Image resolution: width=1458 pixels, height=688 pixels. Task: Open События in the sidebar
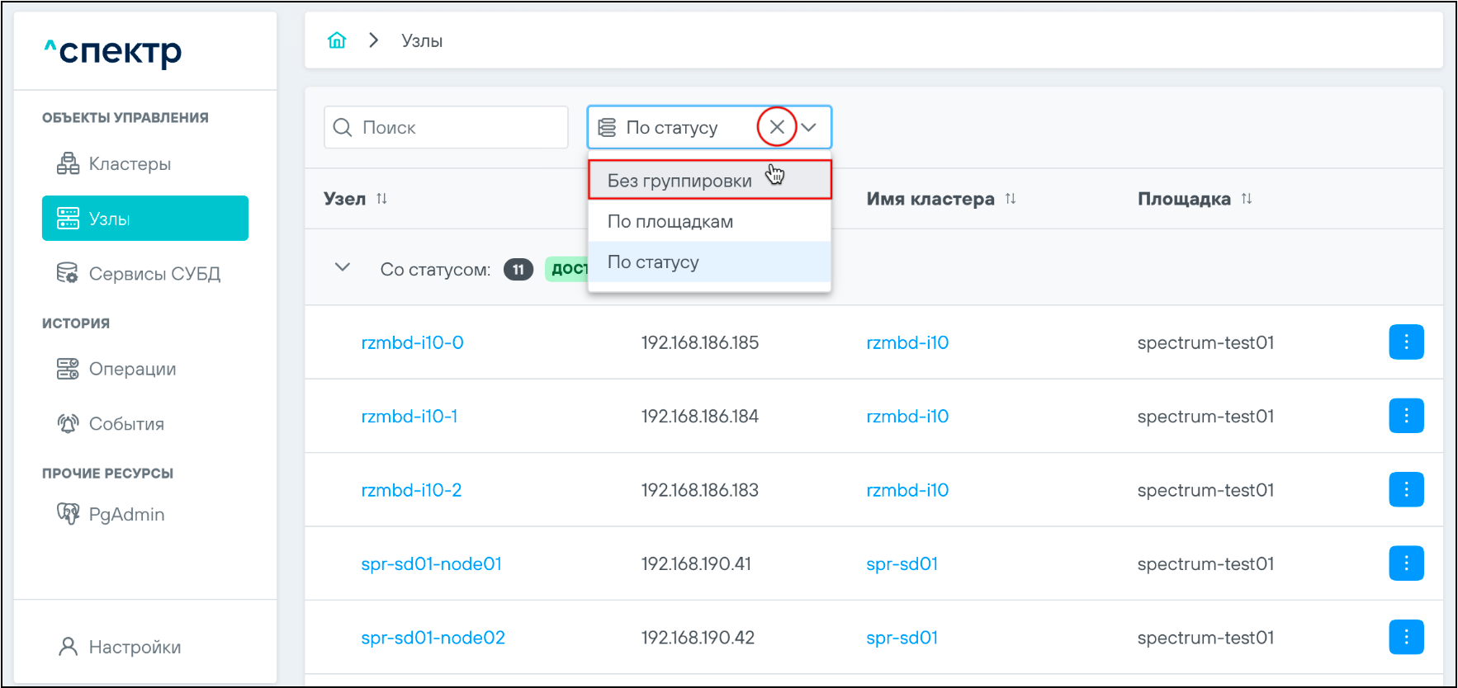[x=125, y=424]
